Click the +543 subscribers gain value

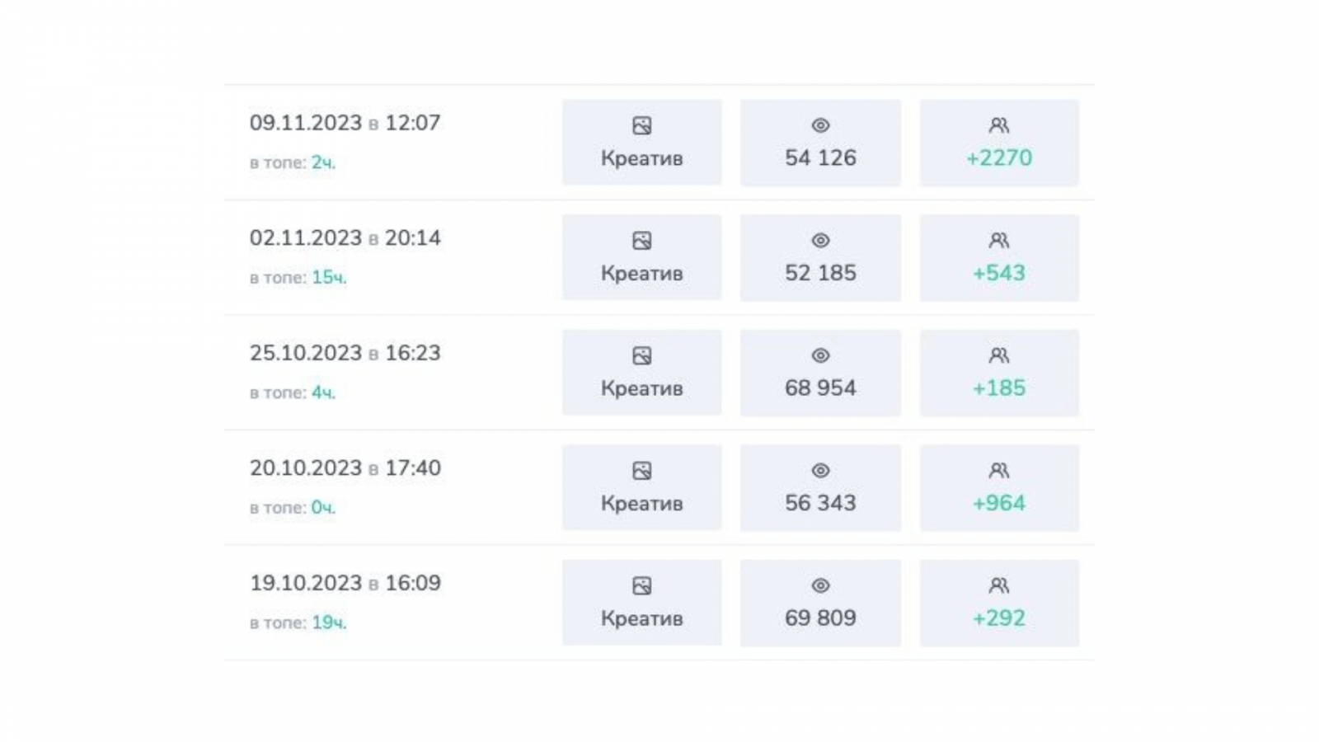(x=999, y=273)
